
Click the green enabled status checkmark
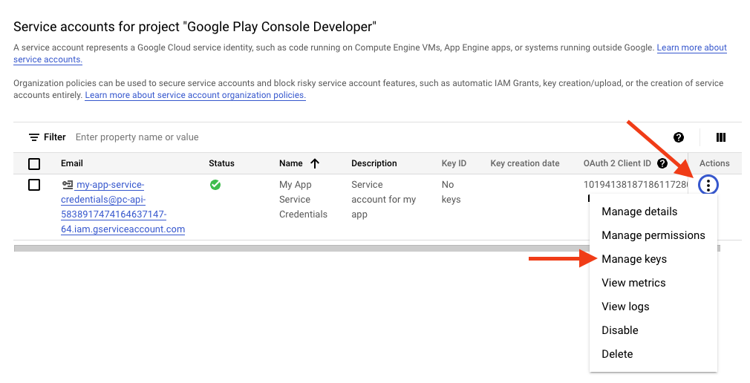click(215, 185)
